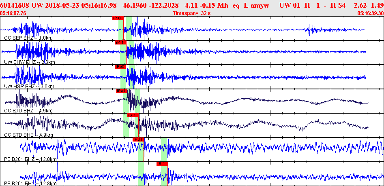Select the iS 1 pick flag on CC STD BHE

pyautogui.click(x=133, y=115)
